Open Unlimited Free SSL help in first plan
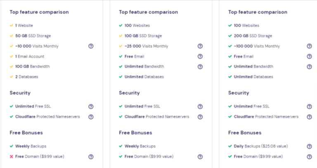Screen dimensions: 317x168 [x=91, y=106]
